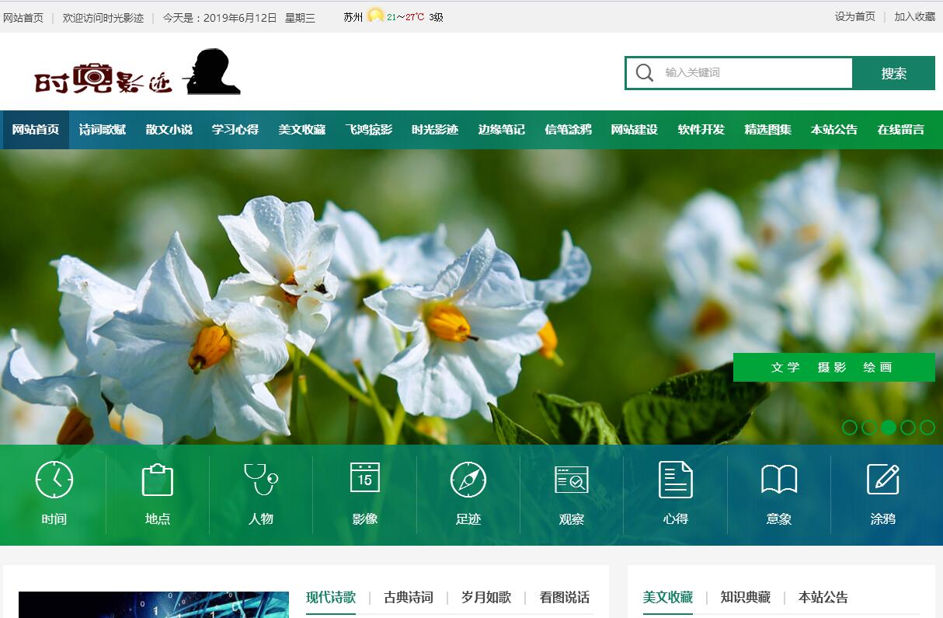Viewport: 943px width, 618px height.
Task: Switch to the 古典诗词 tab
Action: coord(409,598)
